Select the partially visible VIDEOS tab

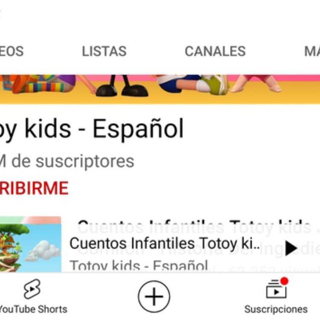pyautogui.click(x=12, y=51)
